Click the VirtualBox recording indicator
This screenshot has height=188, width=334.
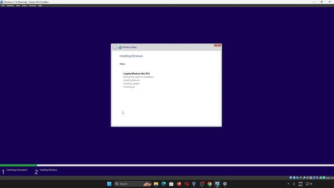tap(314, 178)
